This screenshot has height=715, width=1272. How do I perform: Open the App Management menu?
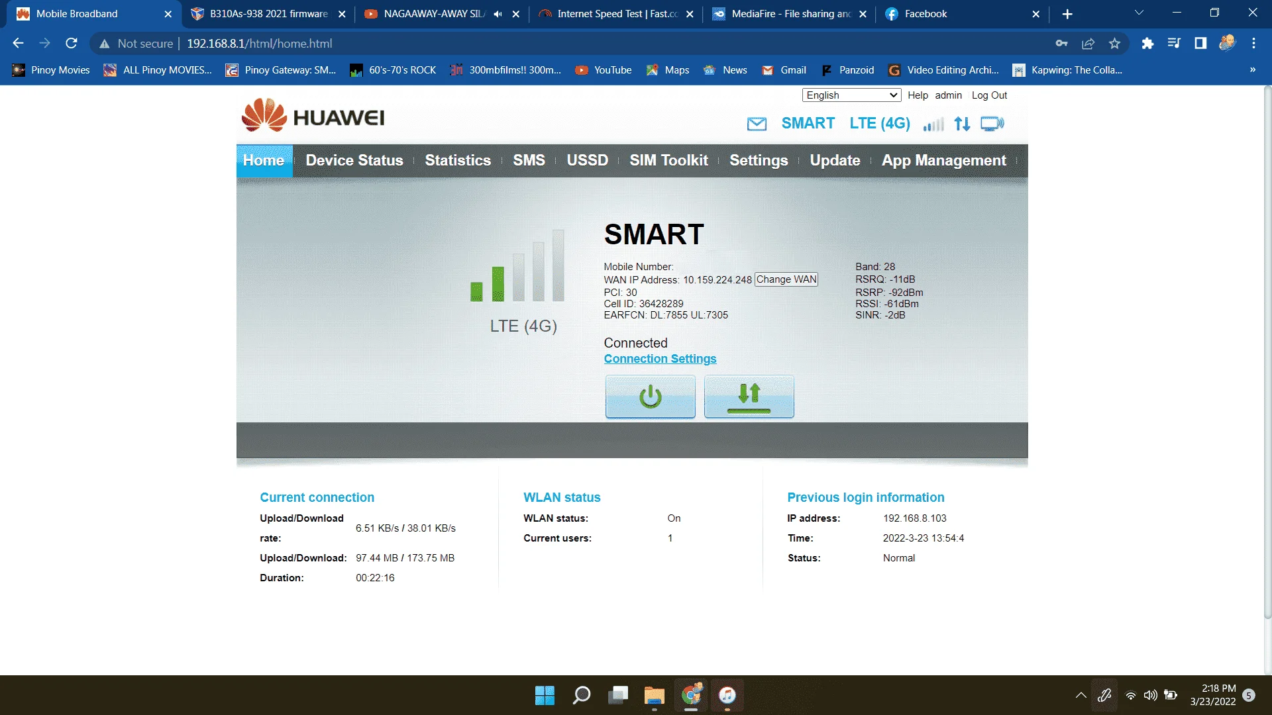[x=943, y=160]
